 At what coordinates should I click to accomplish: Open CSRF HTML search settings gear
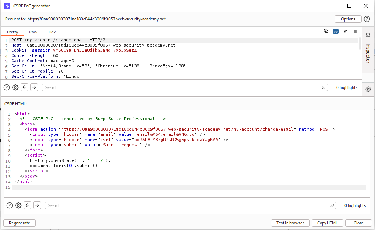(x=18, y=205)
